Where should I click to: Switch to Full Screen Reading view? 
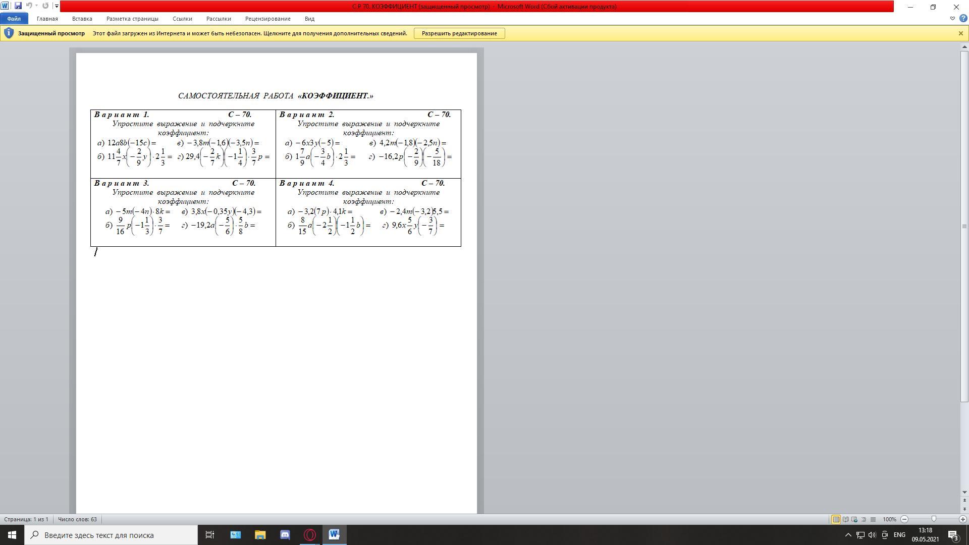tap(845, 519)
